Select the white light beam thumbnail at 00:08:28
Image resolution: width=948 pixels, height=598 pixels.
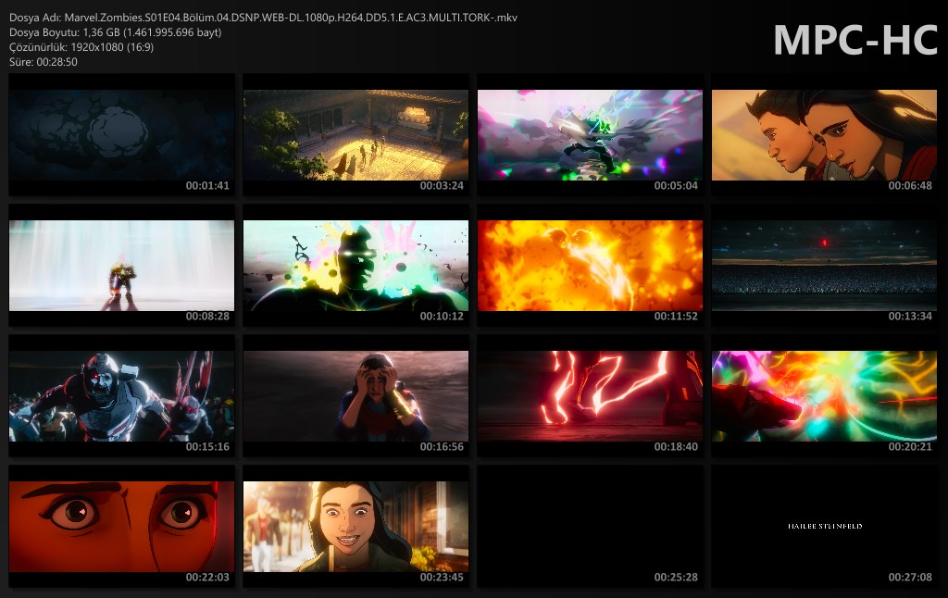click(122, 265)
